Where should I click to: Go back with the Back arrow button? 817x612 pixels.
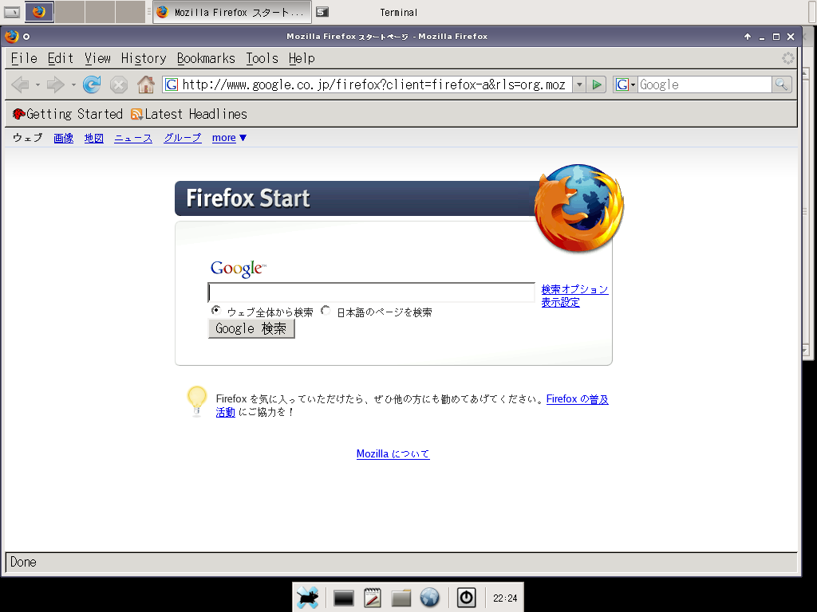[20, 84]
